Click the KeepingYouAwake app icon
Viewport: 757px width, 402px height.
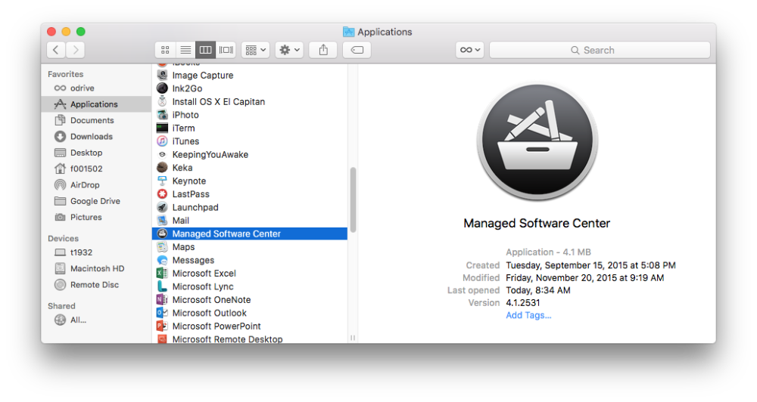162,154
